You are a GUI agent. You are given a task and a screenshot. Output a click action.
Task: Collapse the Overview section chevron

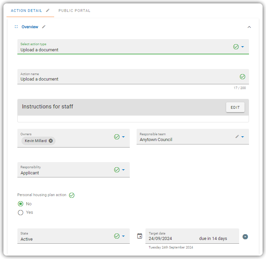coord(249,27)
